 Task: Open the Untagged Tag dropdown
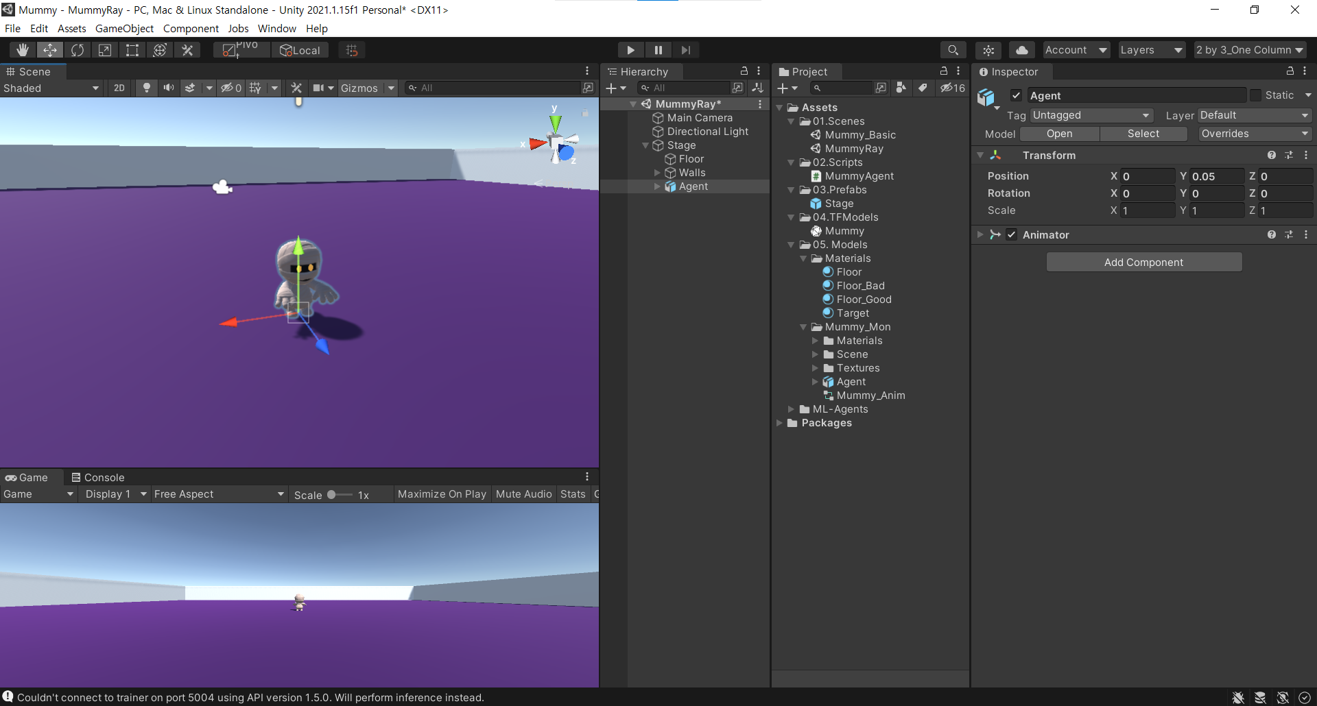point(1091,115)
